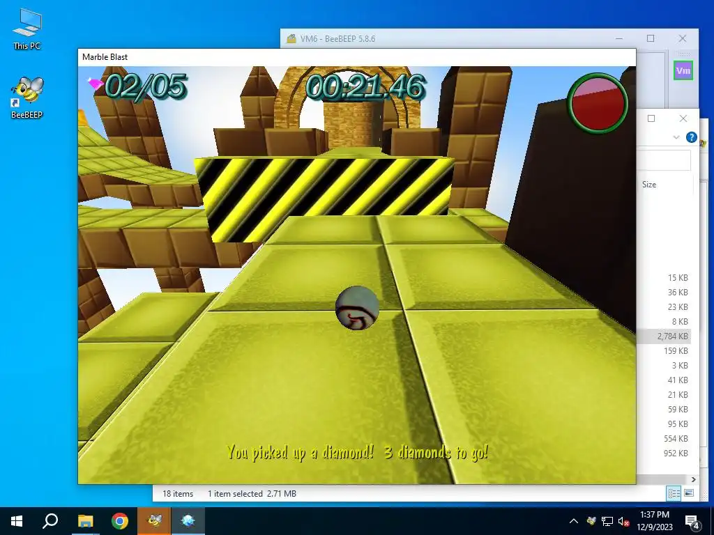714x535 pixels.
Task: Maximize the BeeBEEP window
Action: [x=651, y=39]
